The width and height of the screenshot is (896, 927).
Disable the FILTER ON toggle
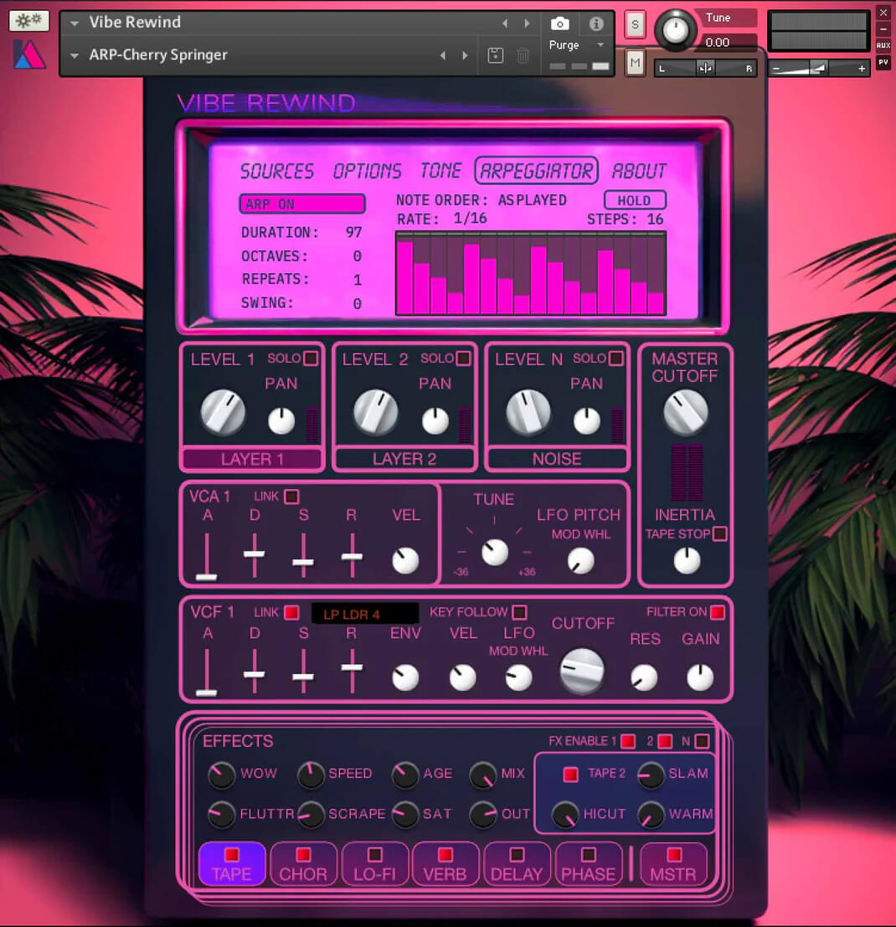pos(717,612)
